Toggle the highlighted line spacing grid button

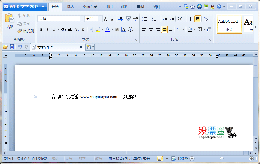pyautogui.click(x=198, y=19)
